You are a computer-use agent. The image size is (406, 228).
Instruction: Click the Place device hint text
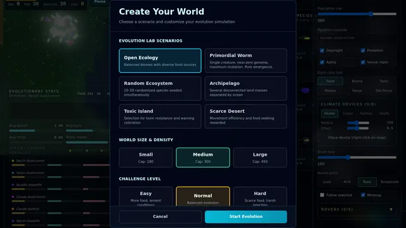coord(357,137)
